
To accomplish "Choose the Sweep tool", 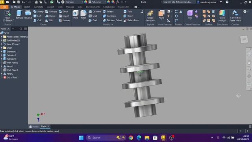I will pyautogui.click(x=38, y=11).
